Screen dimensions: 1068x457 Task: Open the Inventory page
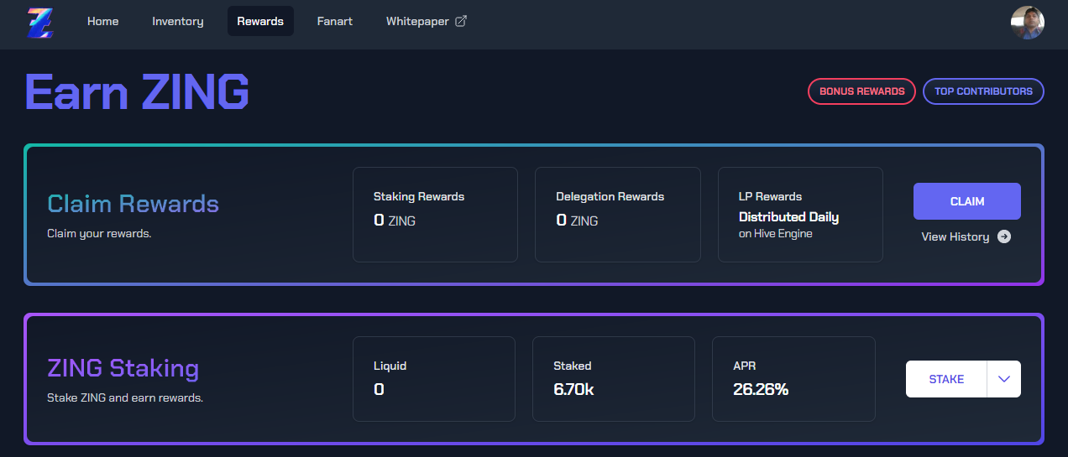pos(177,21)
